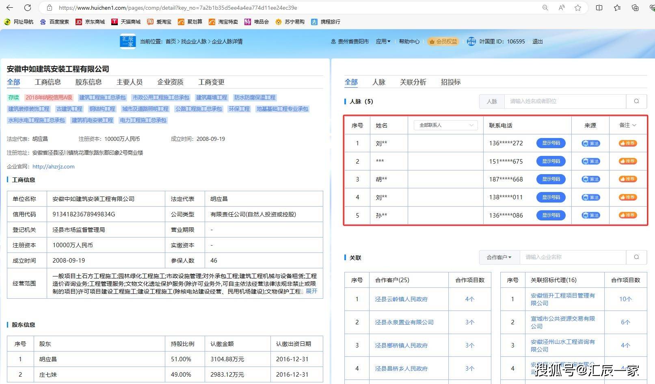Open split screen icon
Viewport: 655px width, 384px height.
point(599,8)
